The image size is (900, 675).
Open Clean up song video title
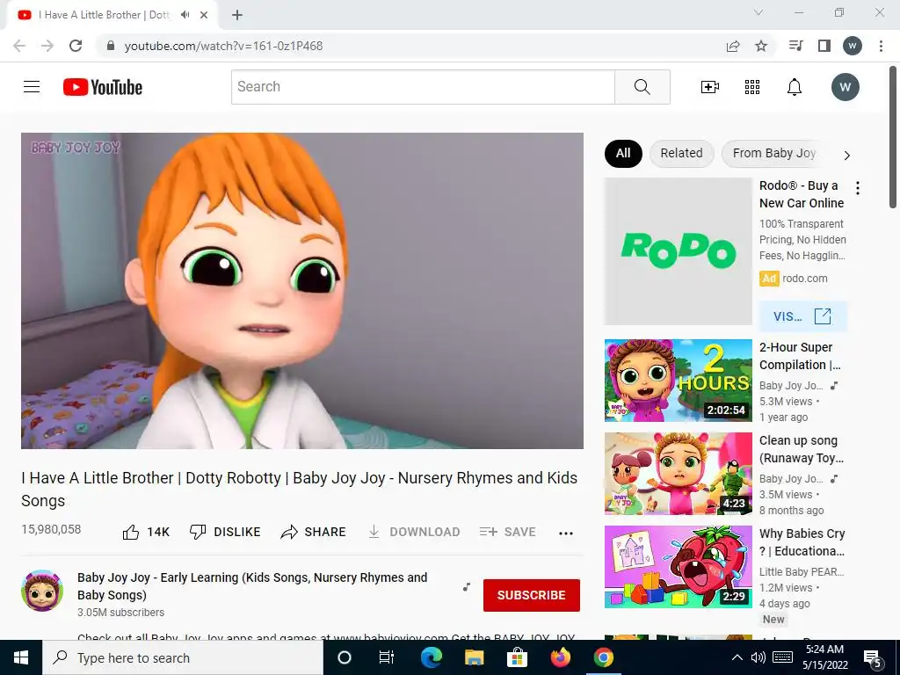coord(802,449)
